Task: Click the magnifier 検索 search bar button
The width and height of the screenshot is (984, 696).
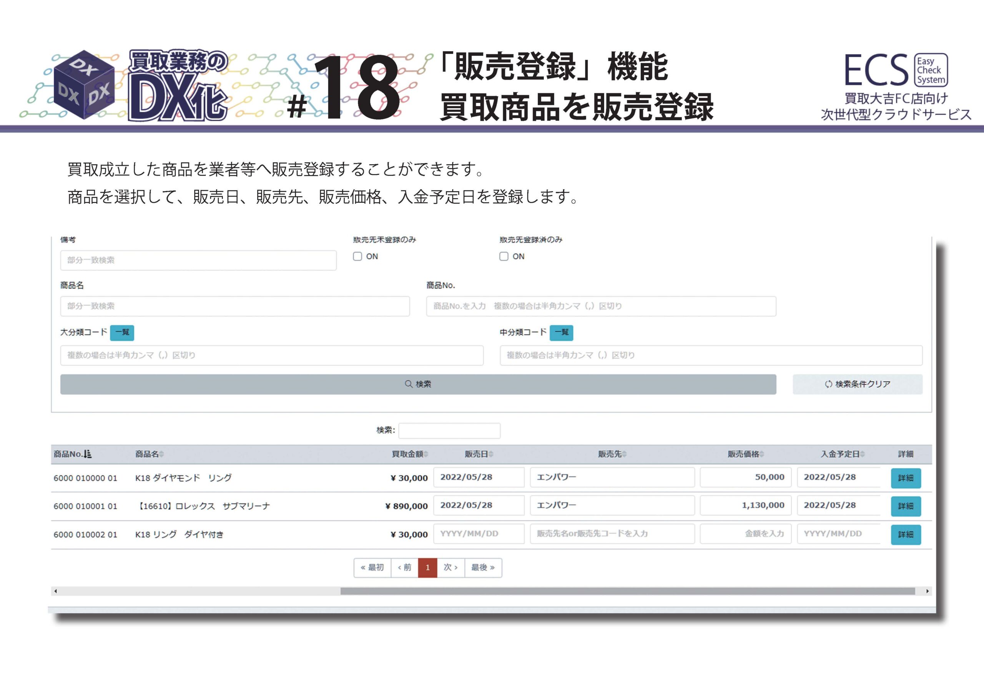Action: tap(418, 384)
